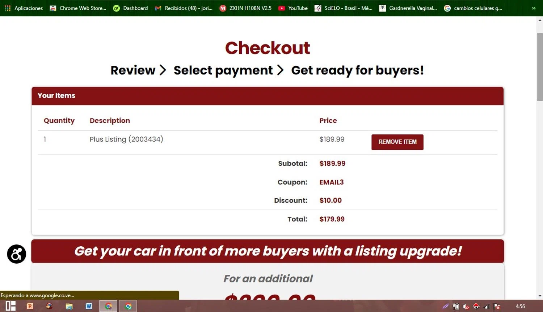Click the Description column header
The height and width of the screenshot is (312, 543).
(x=110, y=121)
